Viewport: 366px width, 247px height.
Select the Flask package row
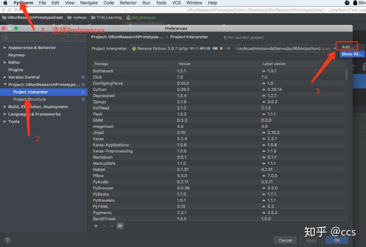click(218, 114)
